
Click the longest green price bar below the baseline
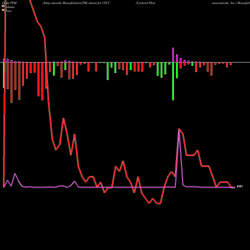[x=173, y=81]
